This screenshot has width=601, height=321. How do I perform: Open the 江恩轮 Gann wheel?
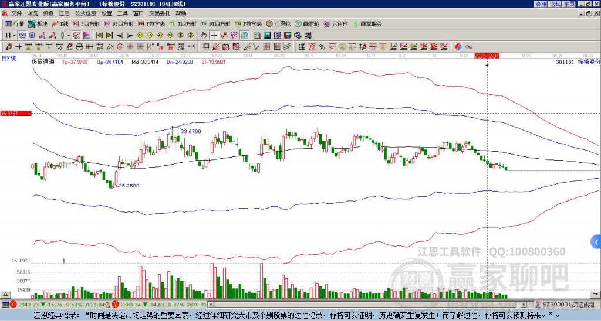click(x=278, y=23)
